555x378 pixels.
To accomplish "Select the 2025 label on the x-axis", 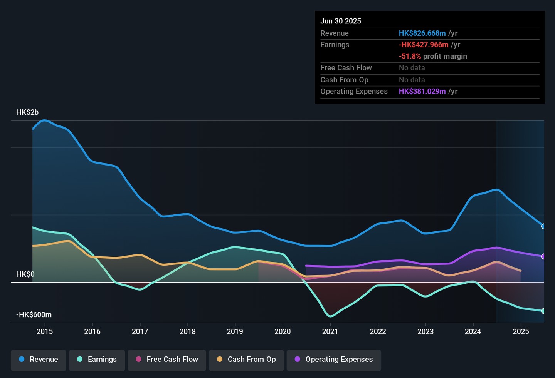I will tap(521, 332).
